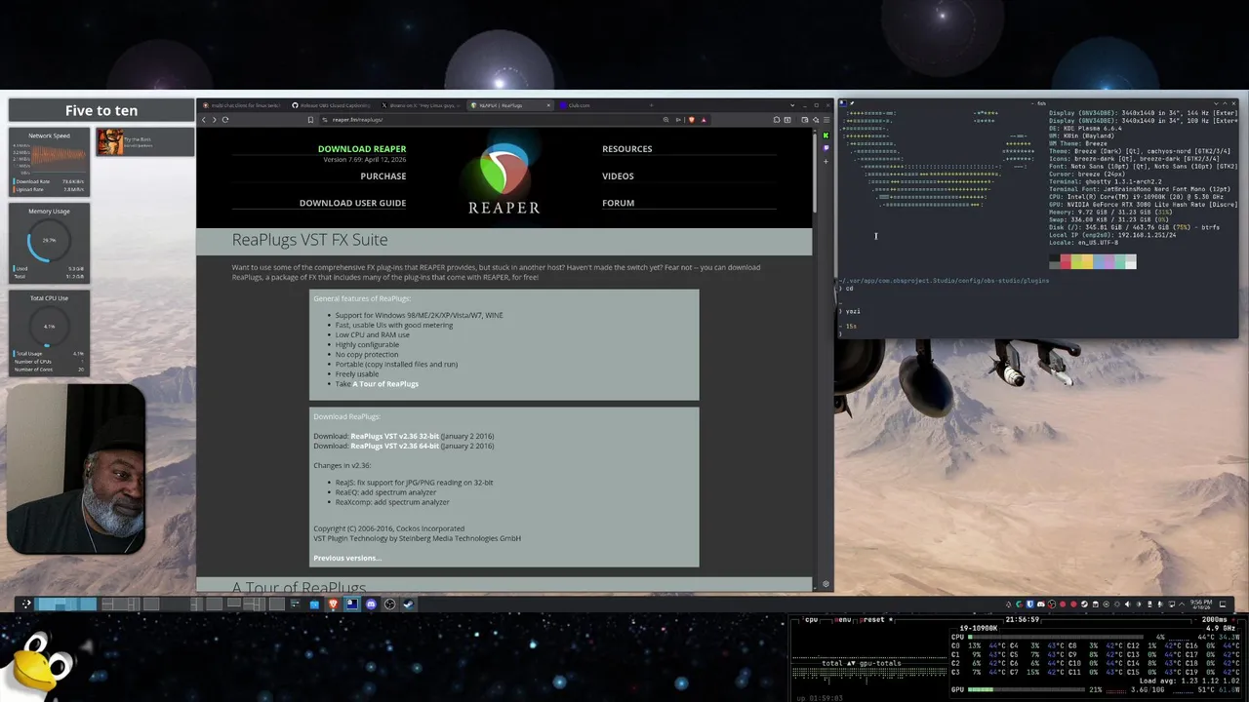
Task: Click the webcam overlay thumbnail
Action: click(x=76, y=469)
